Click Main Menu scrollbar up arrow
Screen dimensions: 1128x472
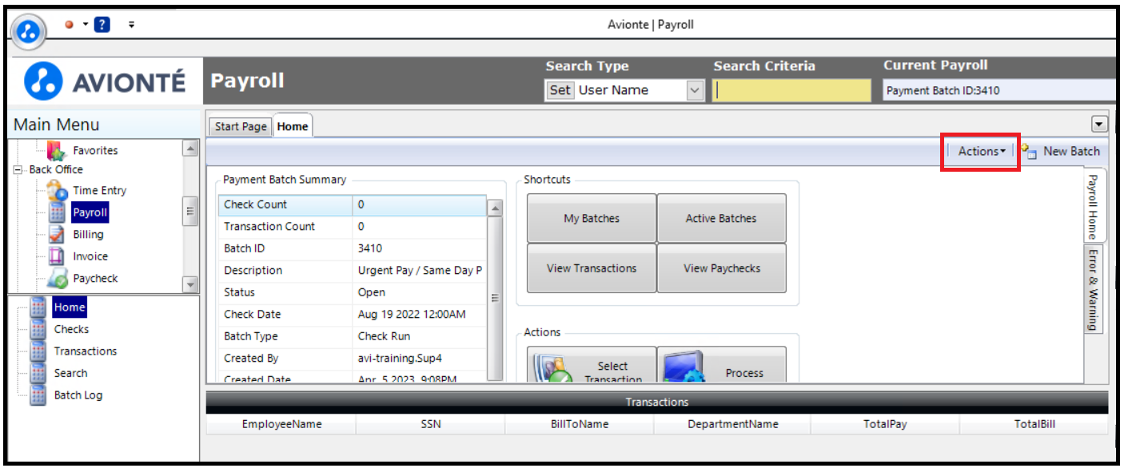pyautogui.click(x=190, y=149)
